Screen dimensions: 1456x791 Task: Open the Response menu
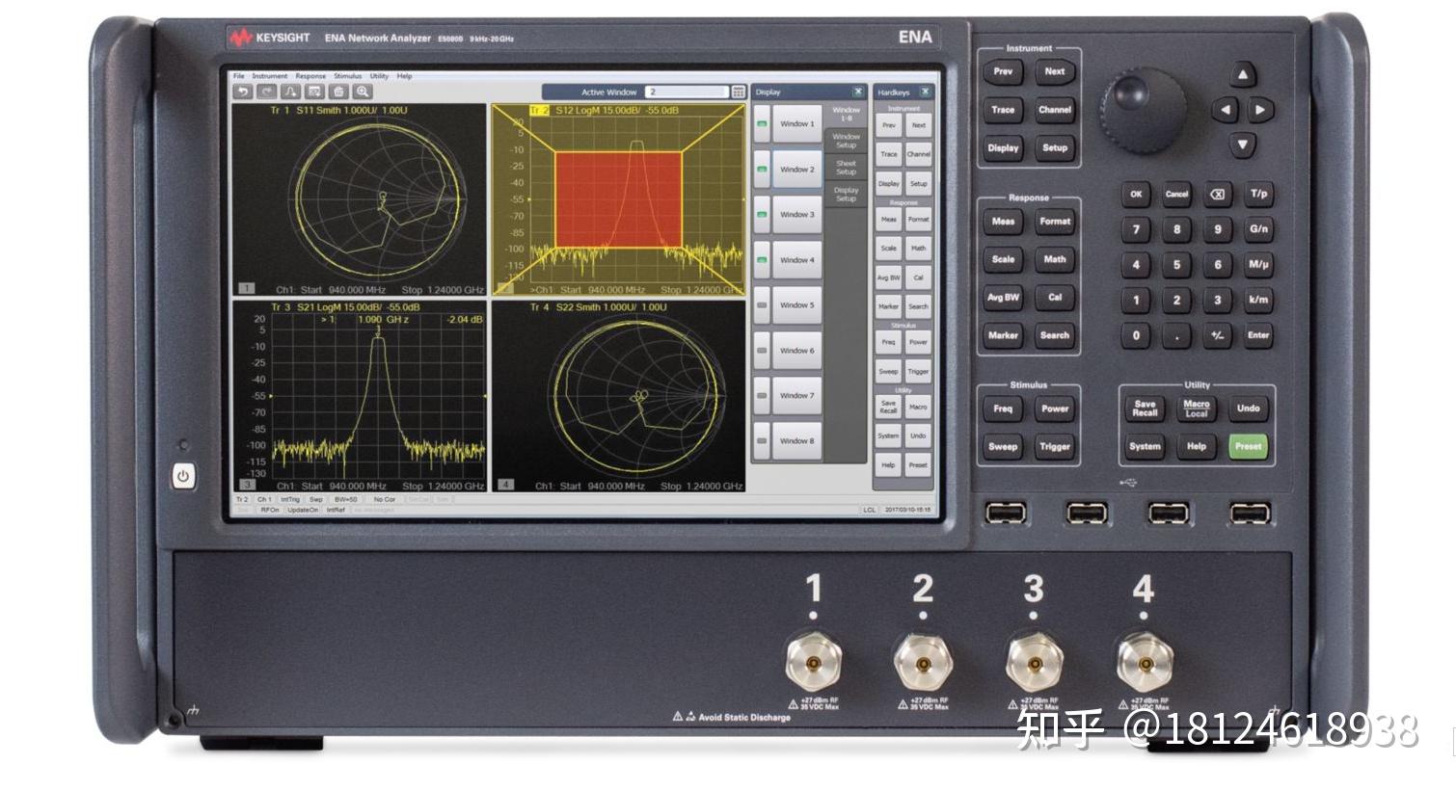pos(311,75)
